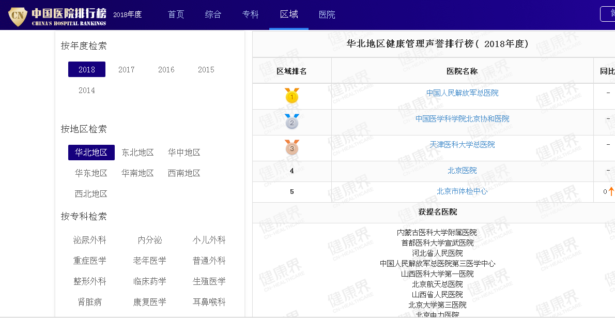Viewport: 615px width, 318px height.
Task: Click nominated hospital 山西省人民医院
Action: [x=437, y=294]
